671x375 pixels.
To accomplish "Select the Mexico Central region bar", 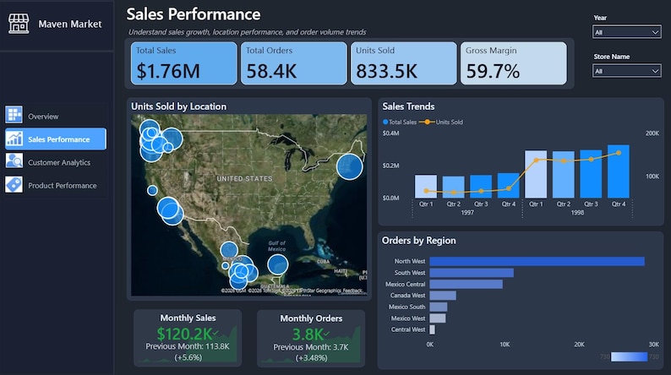I will [466, 284].
